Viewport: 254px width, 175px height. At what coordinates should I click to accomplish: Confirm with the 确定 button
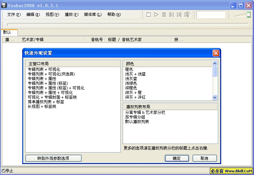(177, 158)
